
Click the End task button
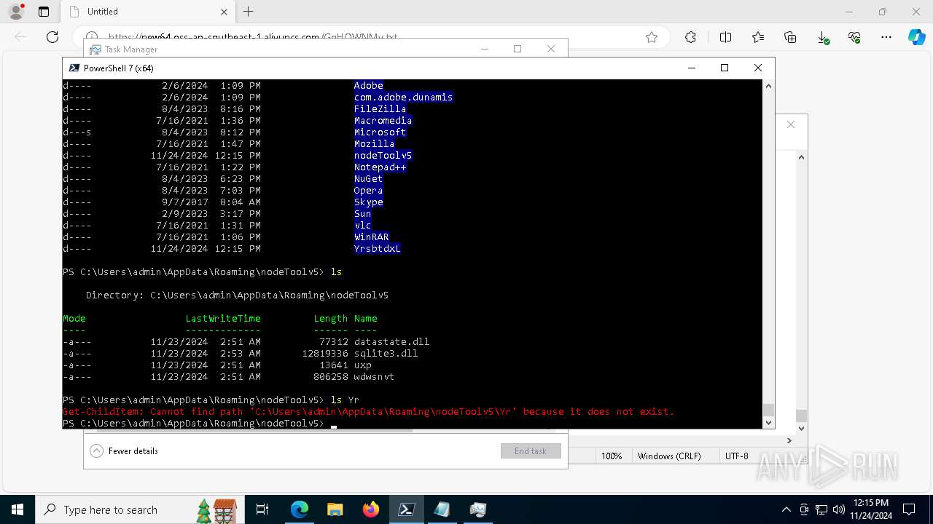pyautogui.click(x=531, y=451)
